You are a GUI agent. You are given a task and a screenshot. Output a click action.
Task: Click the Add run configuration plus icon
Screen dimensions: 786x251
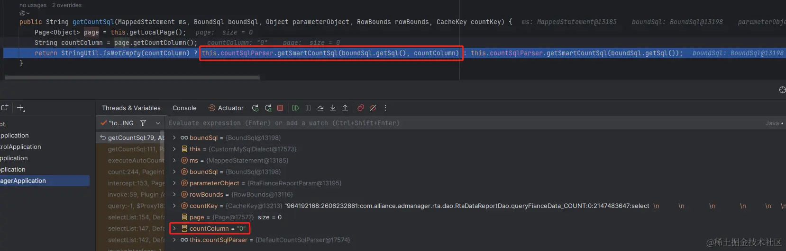click(20, 108)
